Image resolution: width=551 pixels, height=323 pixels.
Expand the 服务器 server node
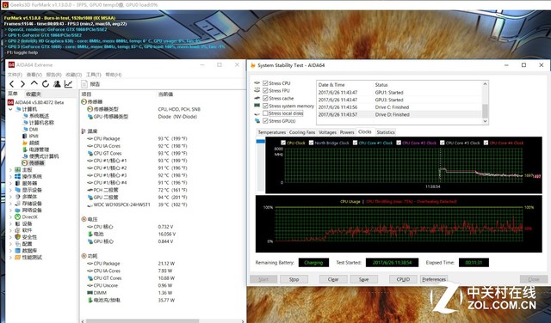[10, 183]
